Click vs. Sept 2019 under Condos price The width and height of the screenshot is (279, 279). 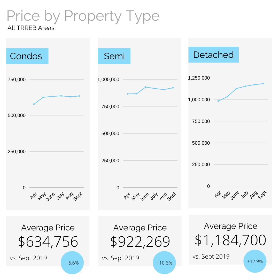[28, 258]
